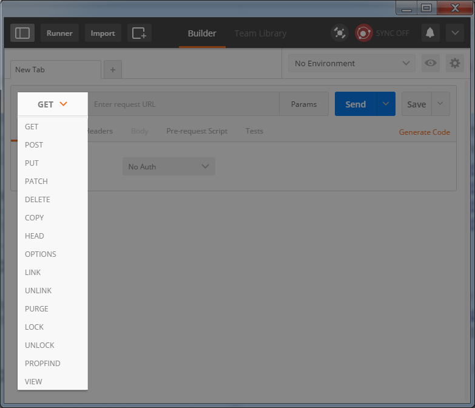The image size is (475, 408).
Task: Collapse the GET method dropdown
Action: click(x=53, y=104)
